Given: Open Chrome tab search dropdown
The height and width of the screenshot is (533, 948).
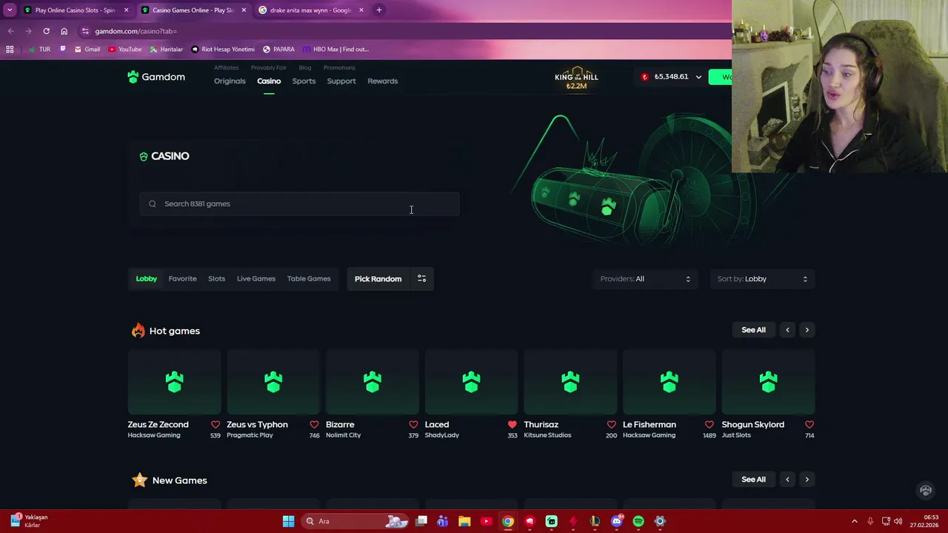Looking at the screenshot, I should tap(10, 10).
